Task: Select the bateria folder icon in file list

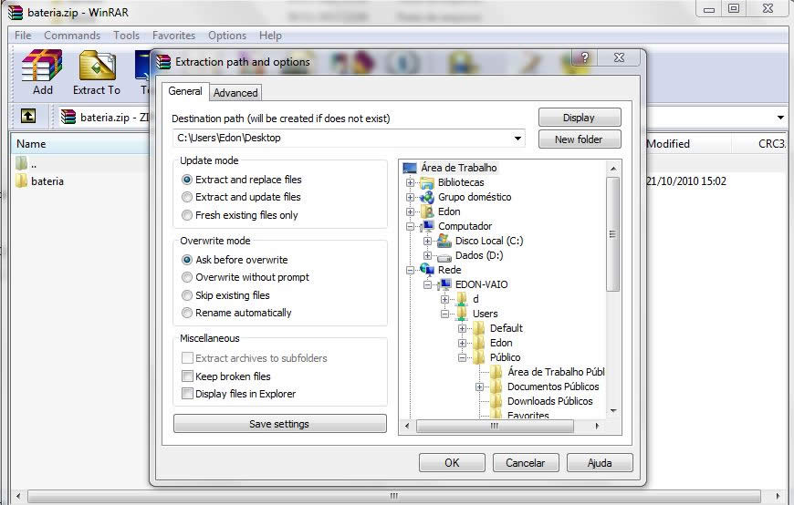Action: coord(21,180)
